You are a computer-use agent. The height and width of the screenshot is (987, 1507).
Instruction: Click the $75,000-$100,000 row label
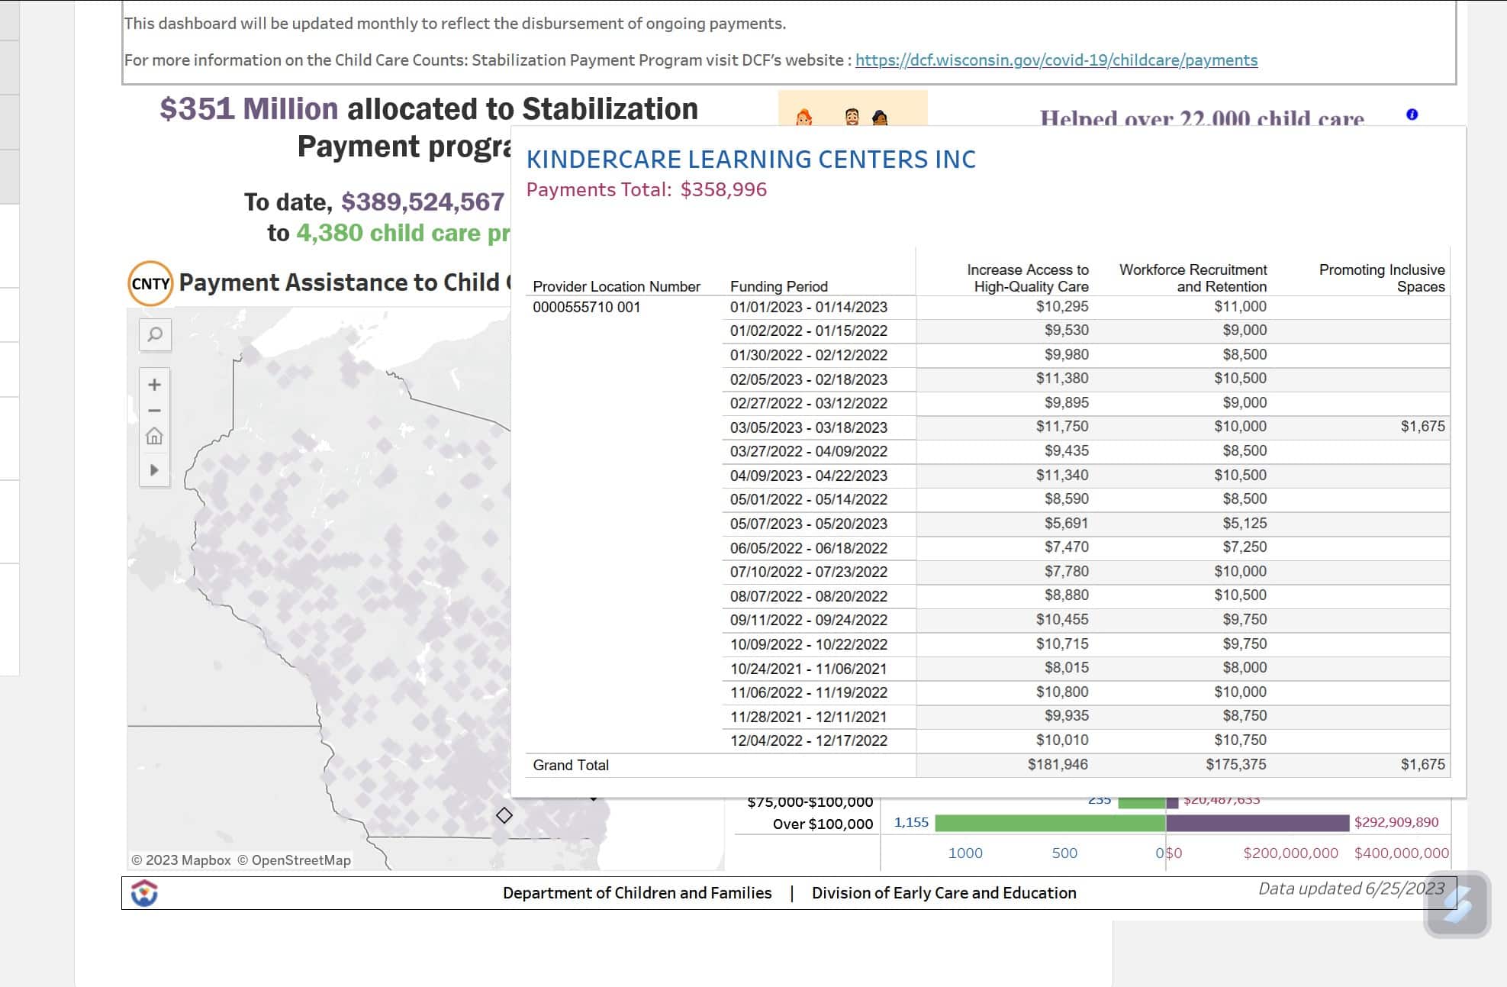(x=810, y=802)
